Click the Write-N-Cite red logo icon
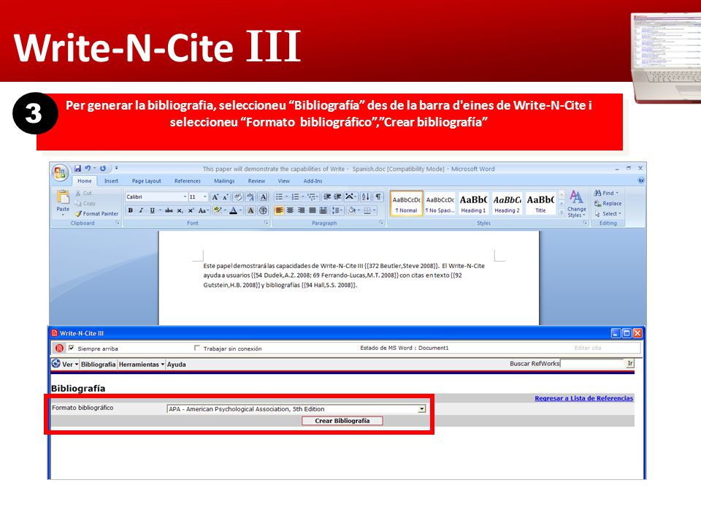The width and height of the screenshot is (701, 526). pyautogui.click(x=59, y=348)
